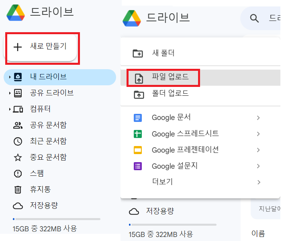Expand Google 스프레드시트 submenu chevron
The width and height of the screenshot is (282, 241).
coord(258,134)
